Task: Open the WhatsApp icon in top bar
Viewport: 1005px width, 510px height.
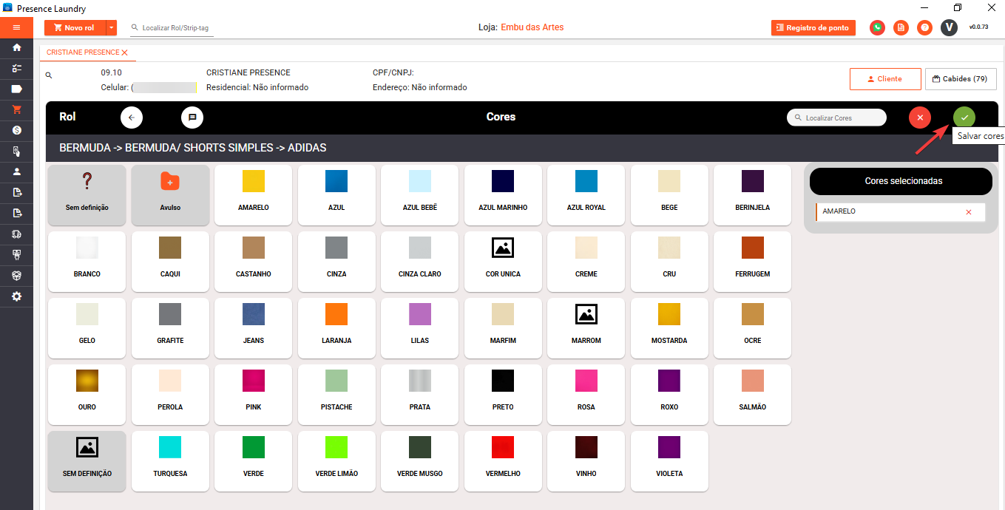Action: (877, 28)
